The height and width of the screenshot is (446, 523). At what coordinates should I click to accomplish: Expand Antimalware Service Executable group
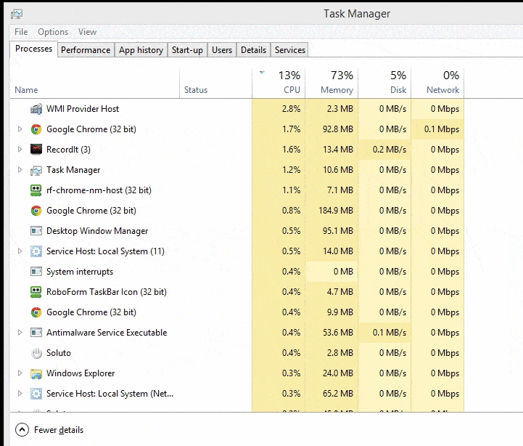20,333
